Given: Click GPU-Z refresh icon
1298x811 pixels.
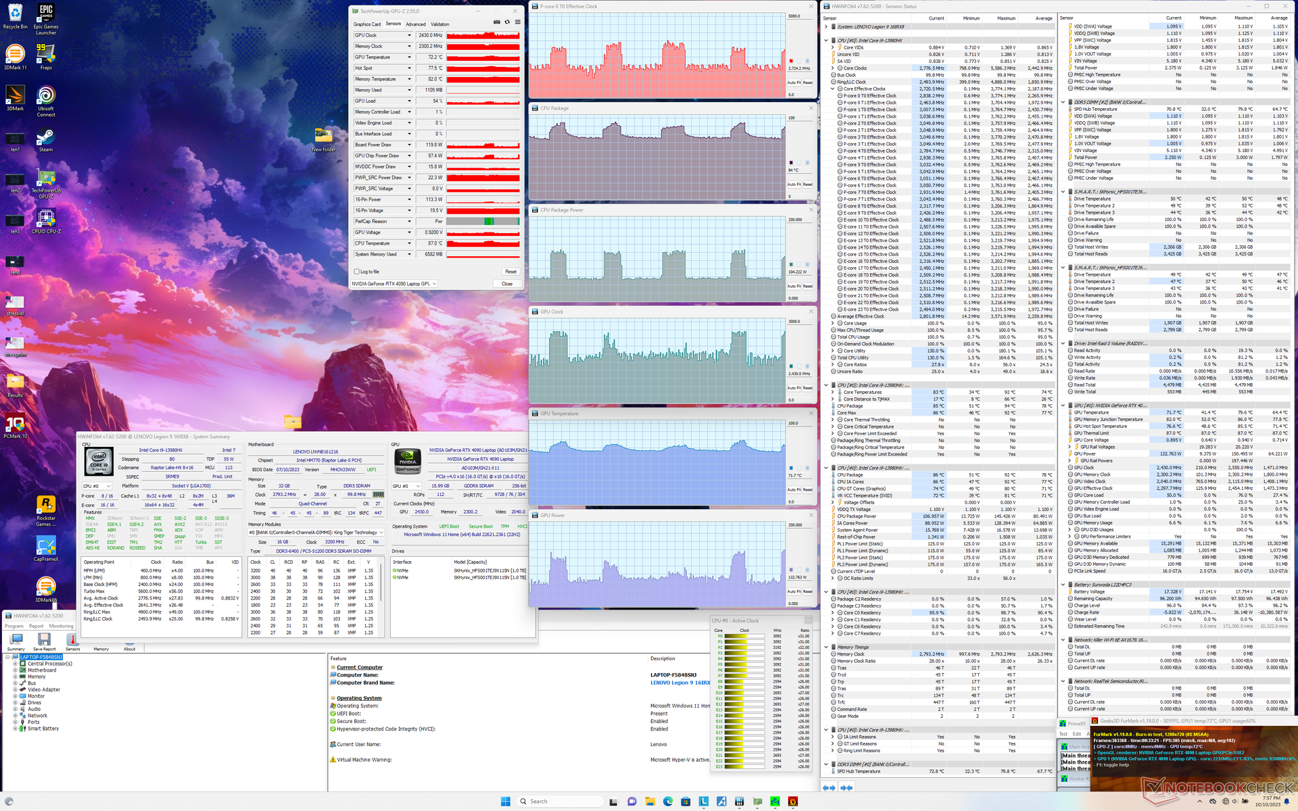Looking at the screenshot, I should tap(507, 22).
